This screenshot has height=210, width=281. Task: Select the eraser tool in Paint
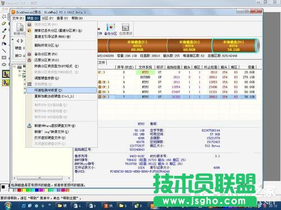[x=4, y=24]
